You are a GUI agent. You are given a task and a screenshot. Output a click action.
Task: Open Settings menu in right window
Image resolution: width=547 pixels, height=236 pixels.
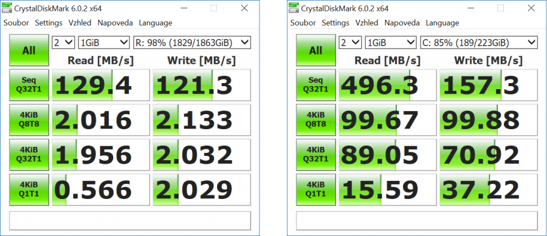335,23
